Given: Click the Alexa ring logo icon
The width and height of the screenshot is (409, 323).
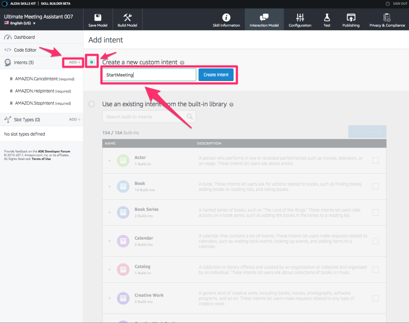Looking at the screenshot, I should tap(4, 4).
